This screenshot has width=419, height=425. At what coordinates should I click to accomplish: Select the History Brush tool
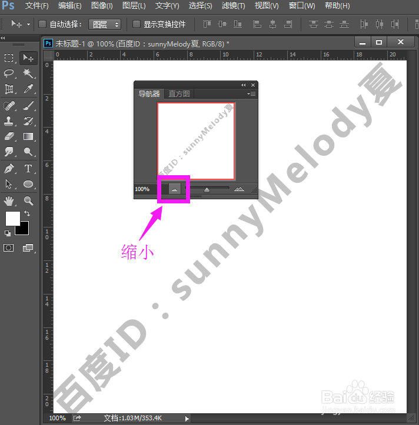(x=28, y=121)
